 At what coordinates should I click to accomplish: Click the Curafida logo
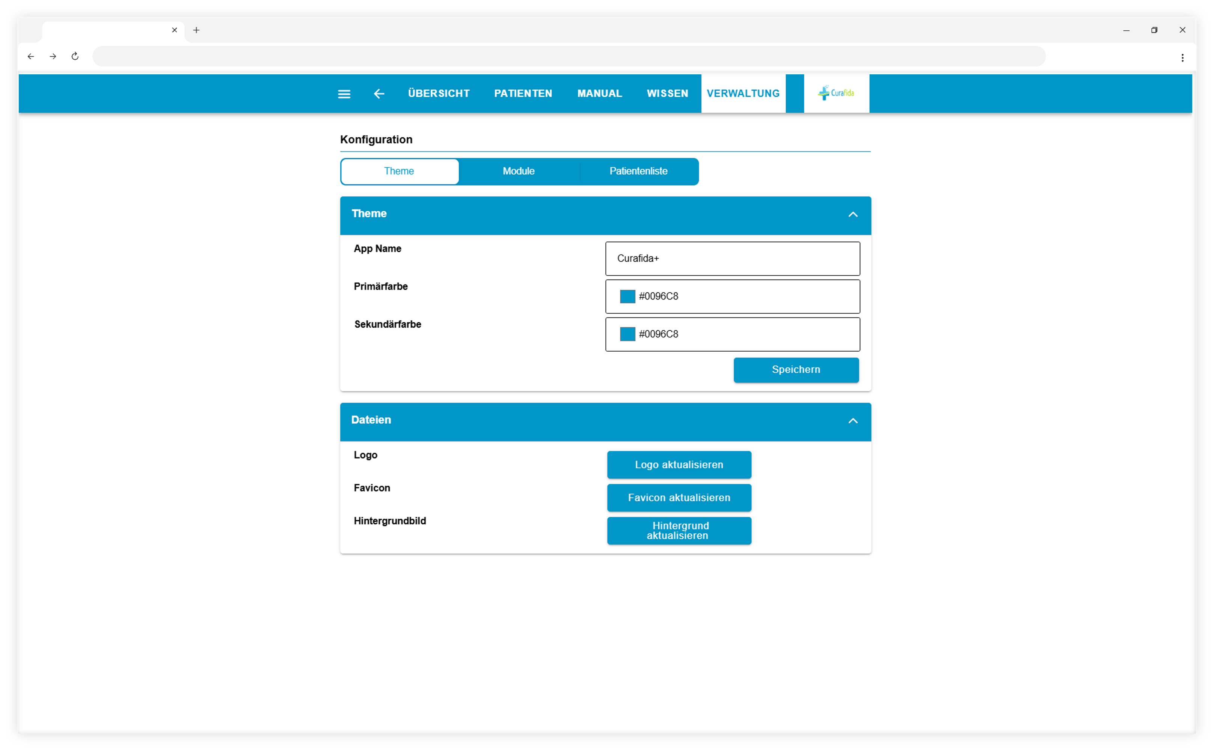pyautogui.click(x=836, y=93)
